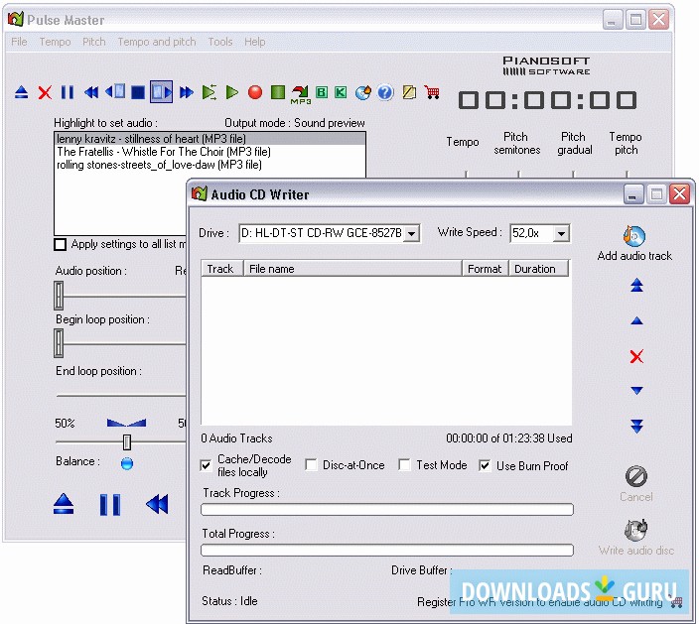Open the File menu
Screen dimensions: 699x624
[x=19, y=42]
